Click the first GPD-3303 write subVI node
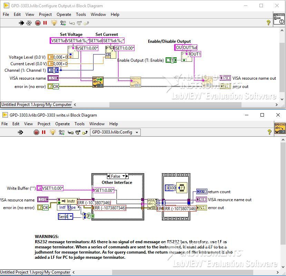 (x=98, y=82)
